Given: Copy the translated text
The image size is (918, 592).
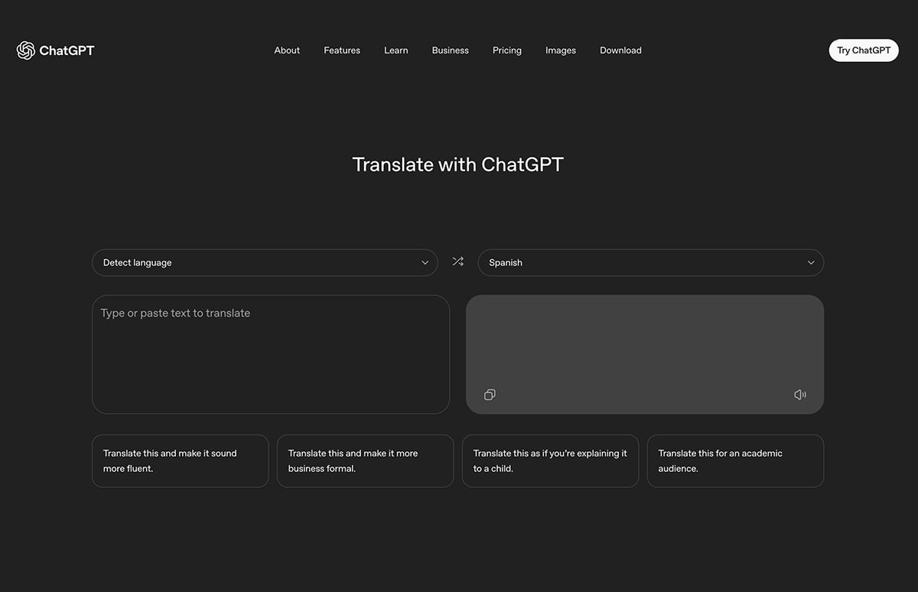Looking at the screenshot, I should coord(490,395).
